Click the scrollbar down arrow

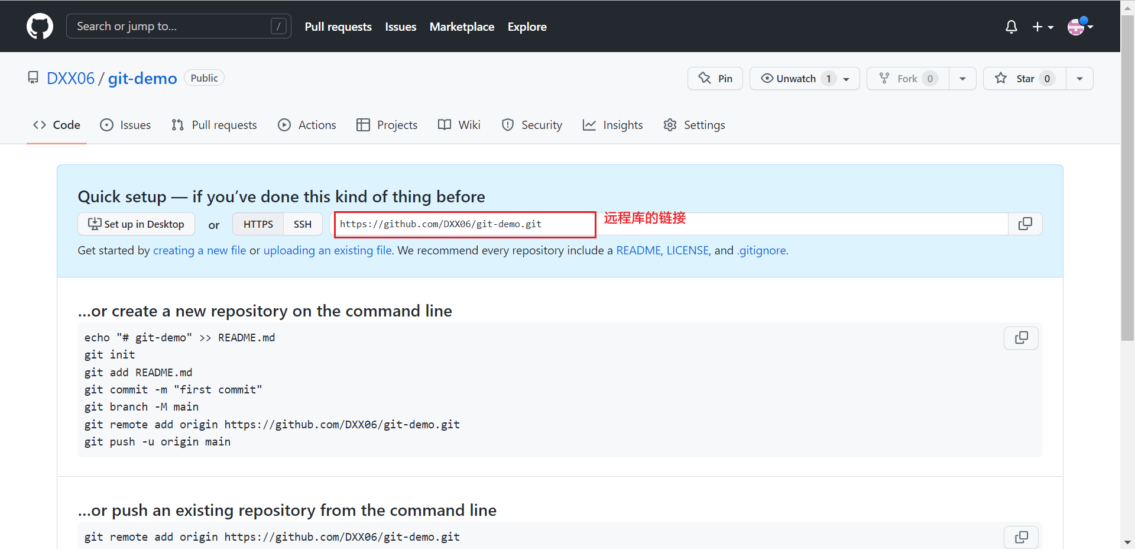(x=1127, y=542)
